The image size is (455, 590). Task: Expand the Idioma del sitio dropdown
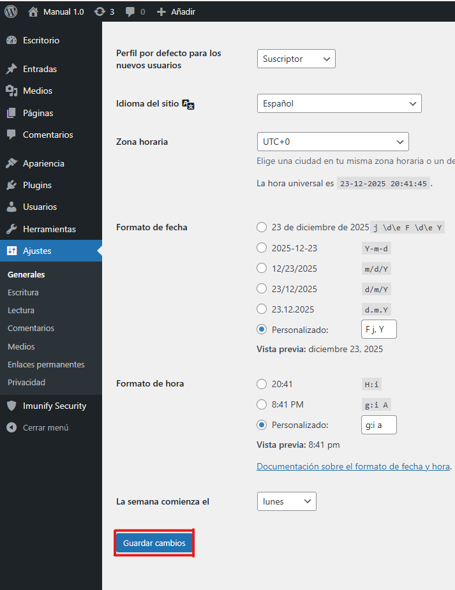point(339,103)
